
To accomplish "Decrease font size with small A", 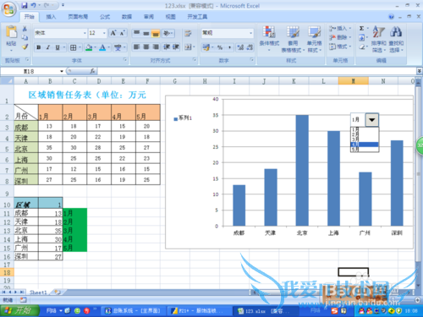I will (122, 33).
